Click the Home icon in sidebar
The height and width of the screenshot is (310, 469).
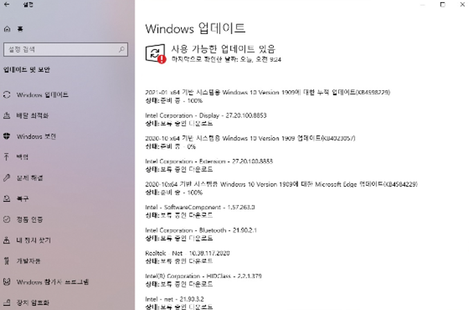tap(7, 29)
